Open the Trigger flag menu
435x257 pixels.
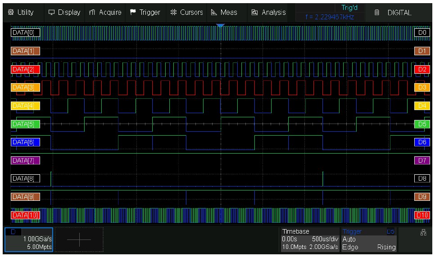click(x=145, y=13)
